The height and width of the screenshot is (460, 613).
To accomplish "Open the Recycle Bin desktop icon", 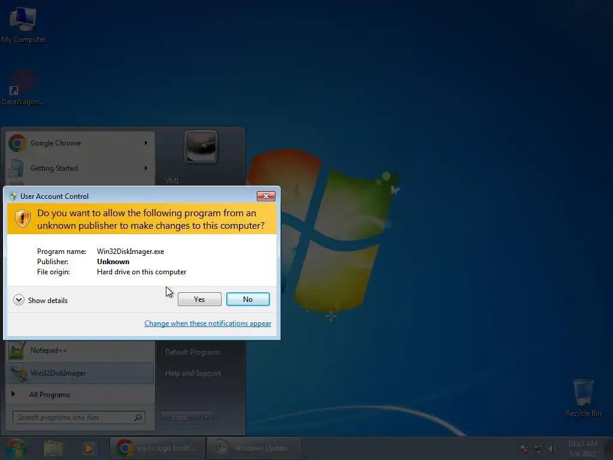I will [583, 398].
